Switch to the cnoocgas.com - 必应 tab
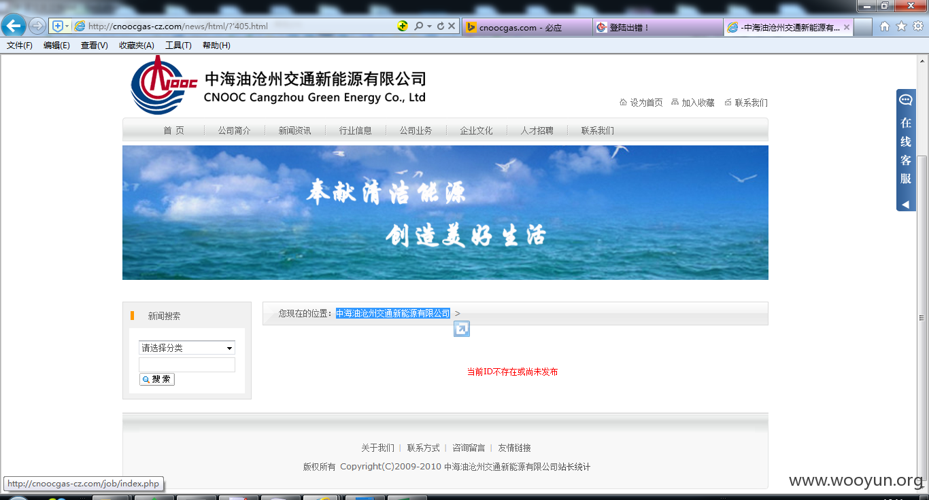 (x=526, y=27)
